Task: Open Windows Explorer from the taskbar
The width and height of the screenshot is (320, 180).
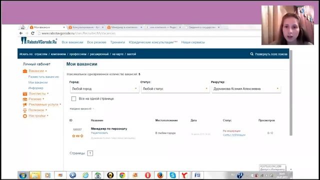Action: coord(35,175)
